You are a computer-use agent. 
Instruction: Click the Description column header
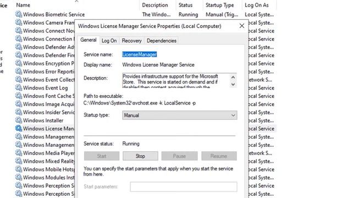click(x=155, y=5)
